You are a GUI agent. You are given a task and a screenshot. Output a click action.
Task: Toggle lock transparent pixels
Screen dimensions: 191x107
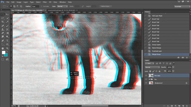[150, 71]
